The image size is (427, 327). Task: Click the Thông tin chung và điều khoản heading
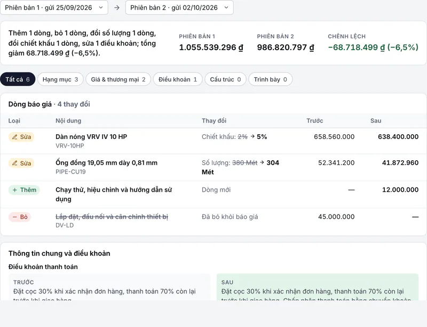pyautogui.click(x=59, y=254)
